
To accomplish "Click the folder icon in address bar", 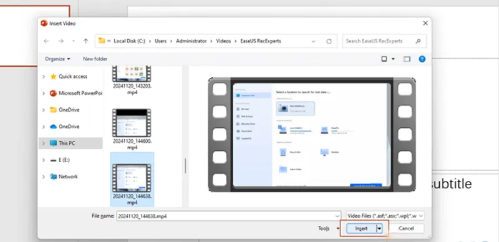I will (102, 41).
